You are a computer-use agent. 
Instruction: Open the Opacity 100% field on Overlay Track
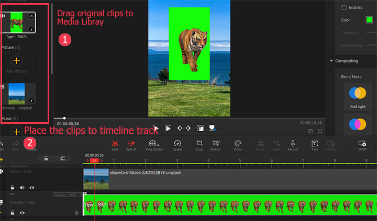67,194
